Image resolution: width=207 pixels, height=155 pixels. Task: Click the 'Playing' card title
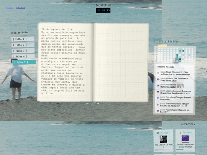165,133
